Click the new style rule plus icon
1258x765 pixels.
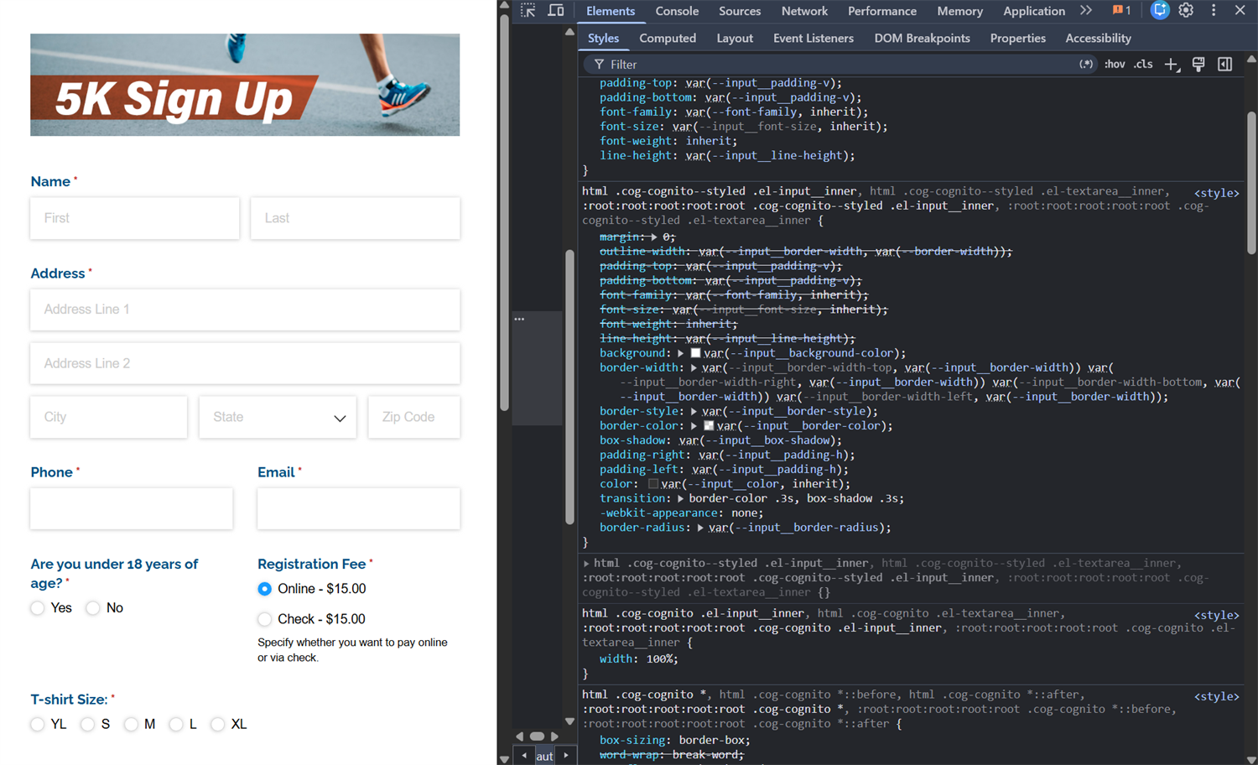click(x=1172, y=65)
